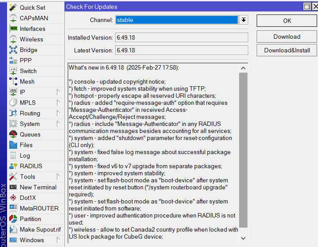The image size is (318, 247).
Task: Click the Channel field showing stable
Action: click(177, 20)
